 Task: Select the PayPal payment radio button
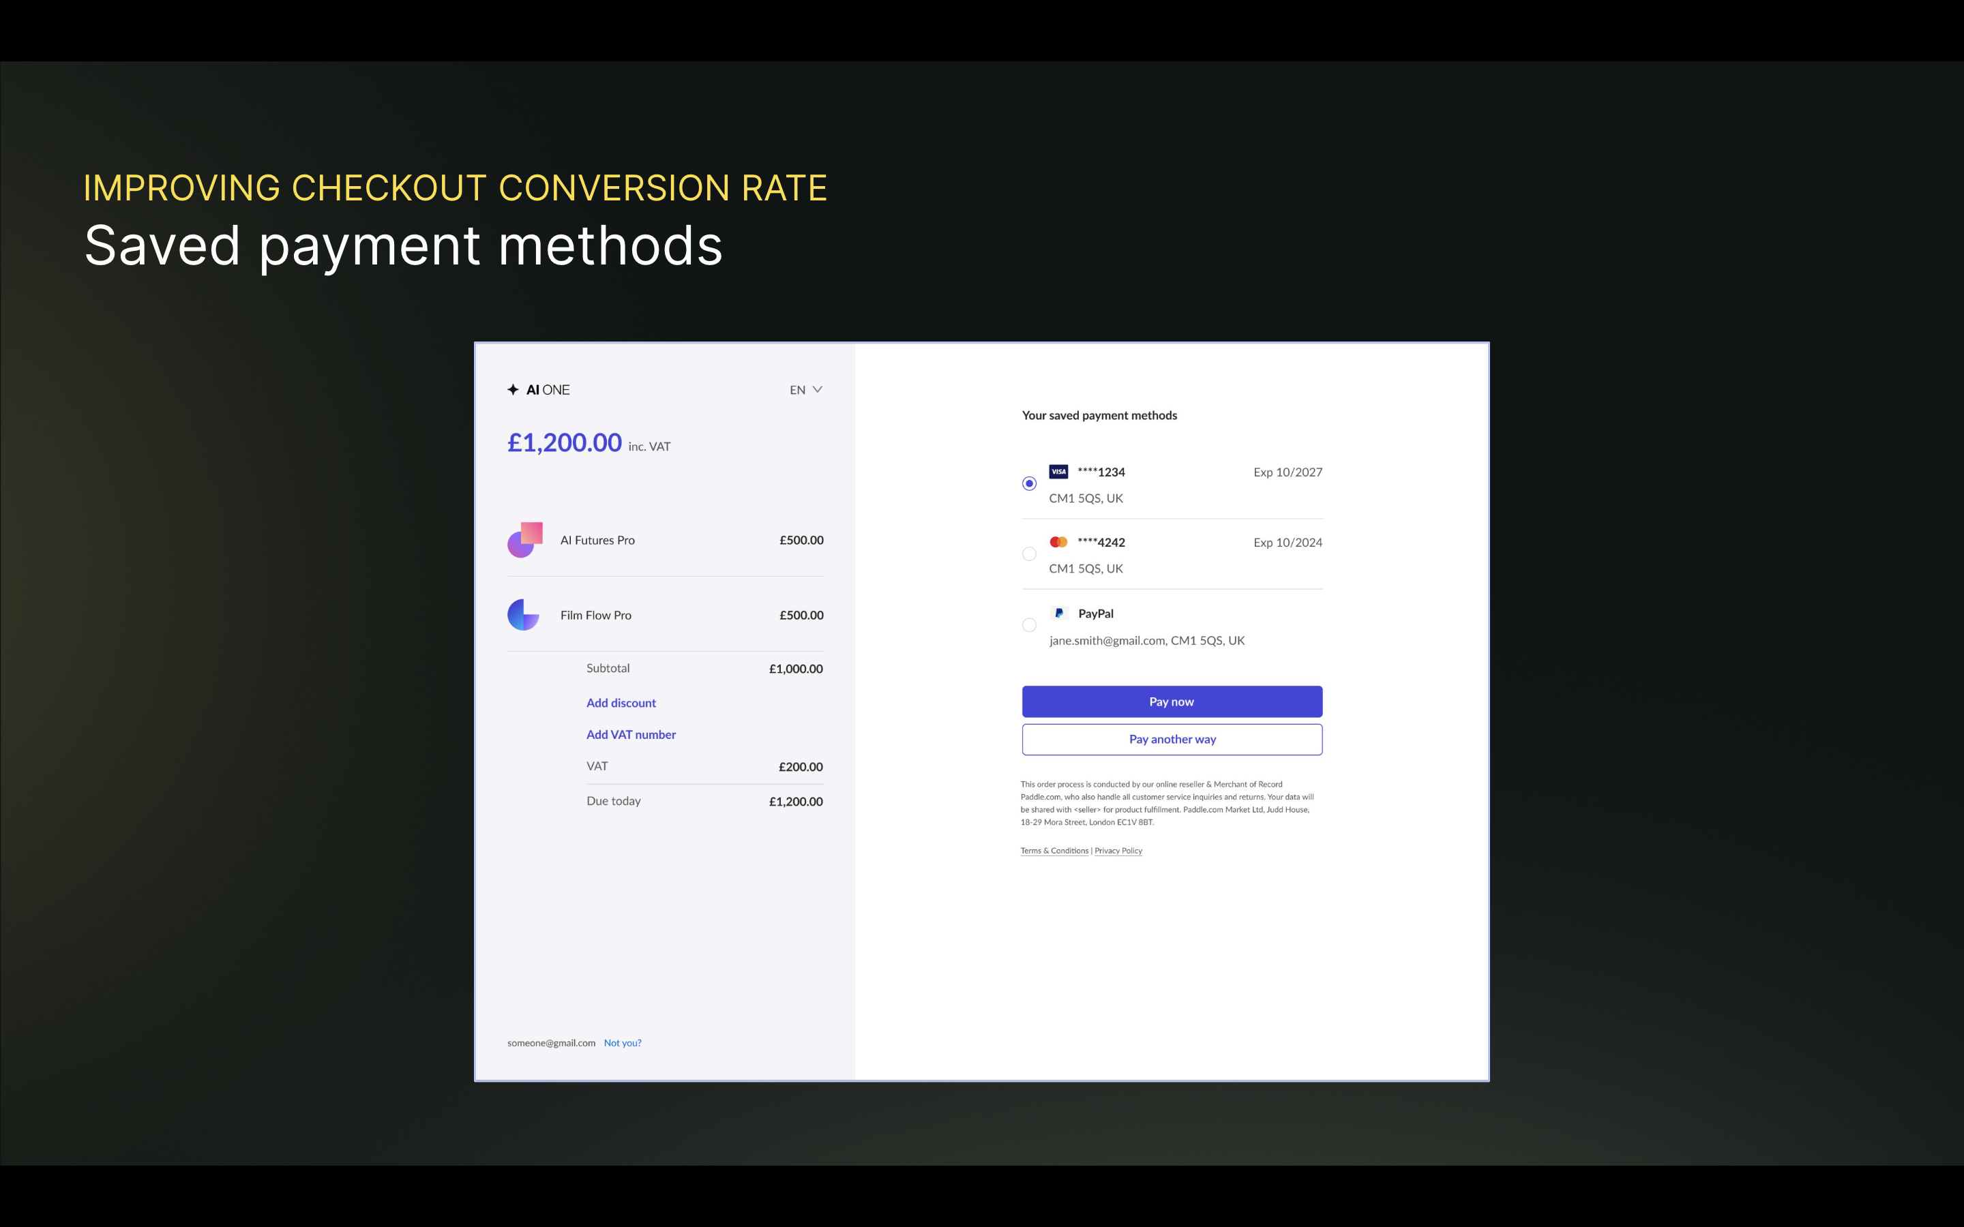point(1029,625)
